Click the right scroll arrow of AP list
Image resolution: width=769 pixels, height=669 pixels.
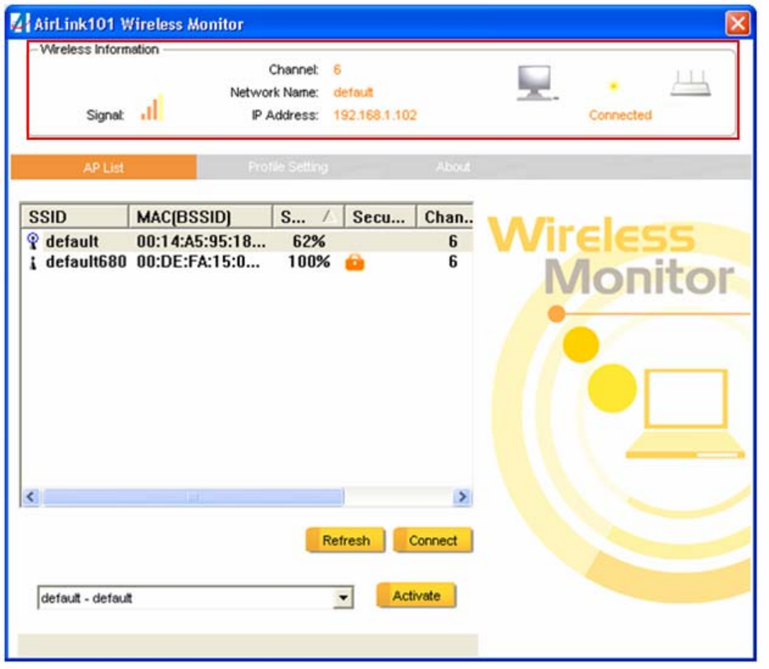coord(462,497)
